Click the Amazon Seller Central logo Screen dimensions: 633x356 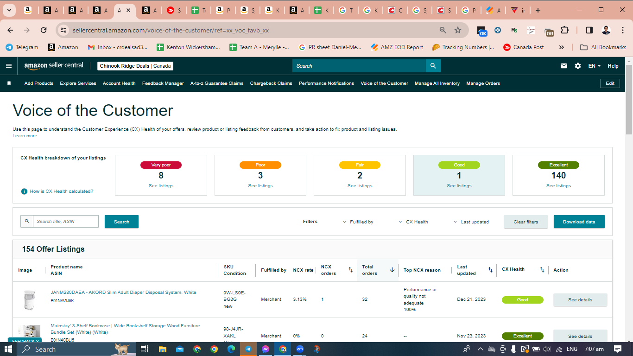click(x=54, y=66)
